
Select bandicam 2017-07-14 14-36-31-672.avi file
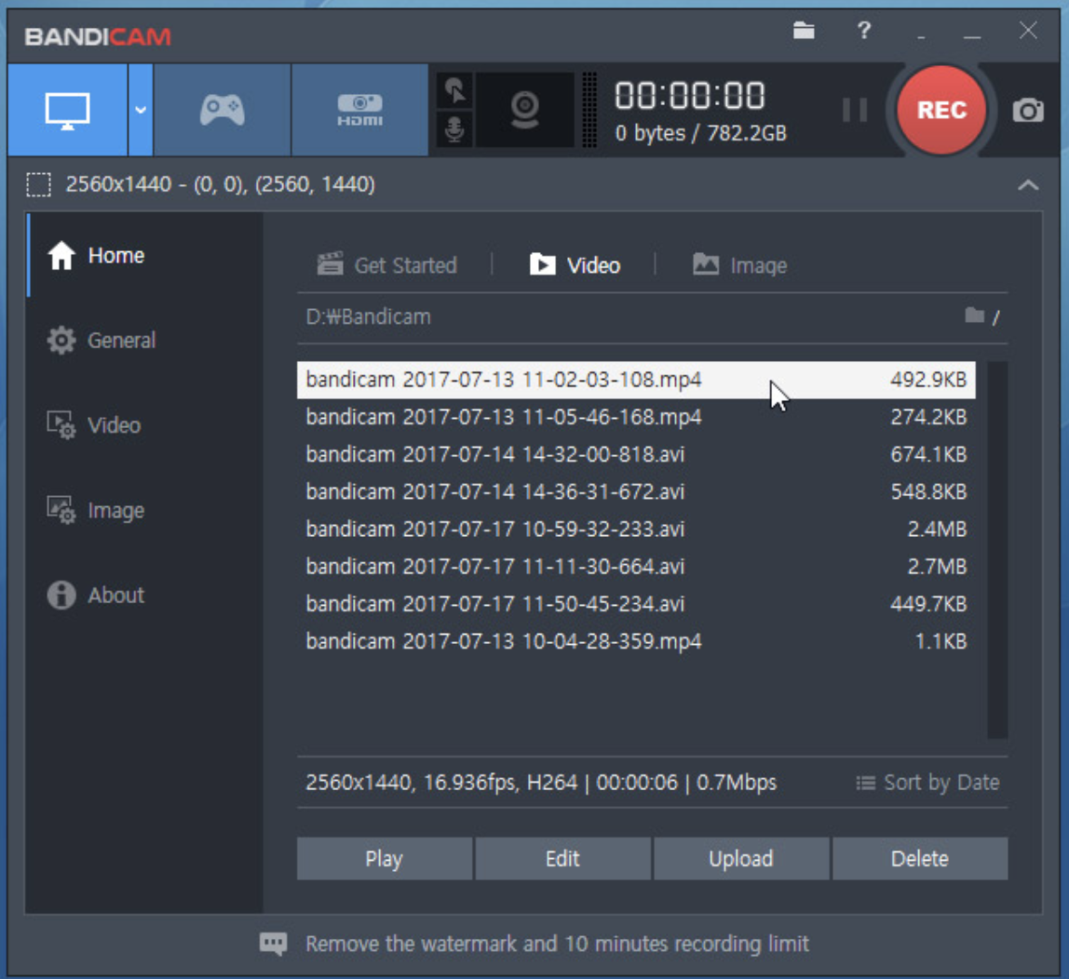coord(636,492)
